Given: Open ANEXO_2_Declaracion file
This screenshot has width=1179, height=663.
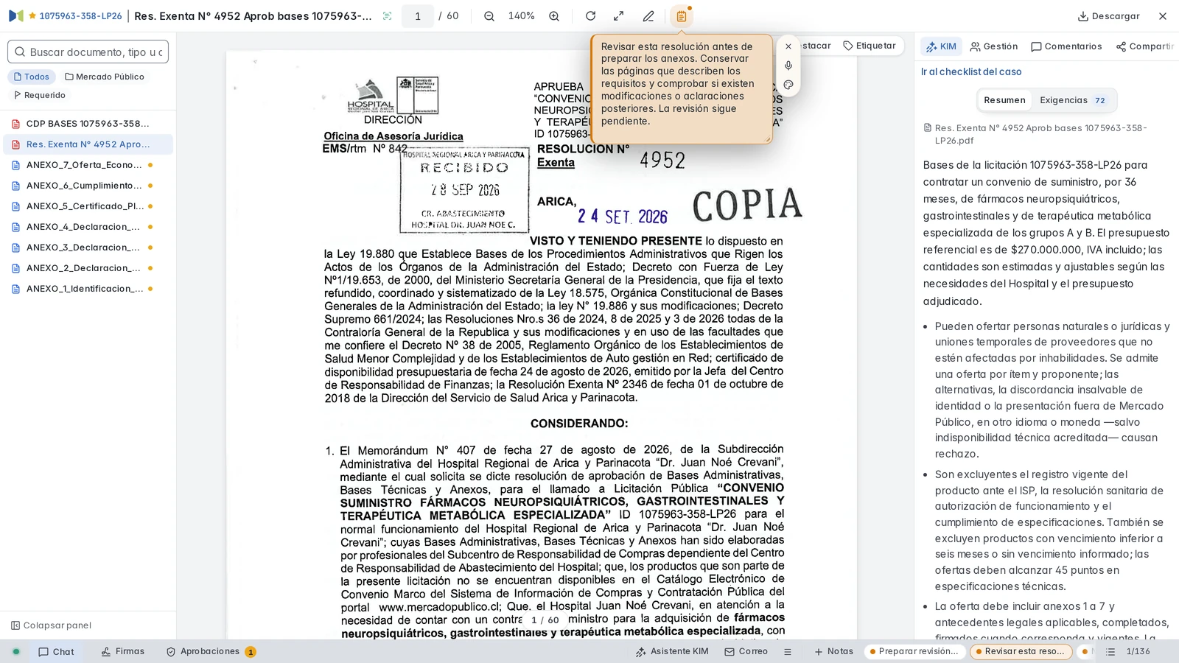Looking at the screenshot, I should tap(88, 268).
